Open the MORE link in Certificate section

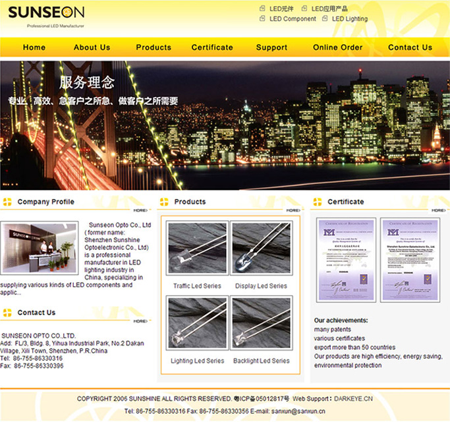coord(439,210)
